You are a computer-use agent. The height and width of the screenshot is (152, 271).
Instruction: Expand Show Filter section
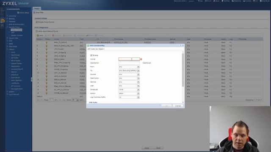39,13
